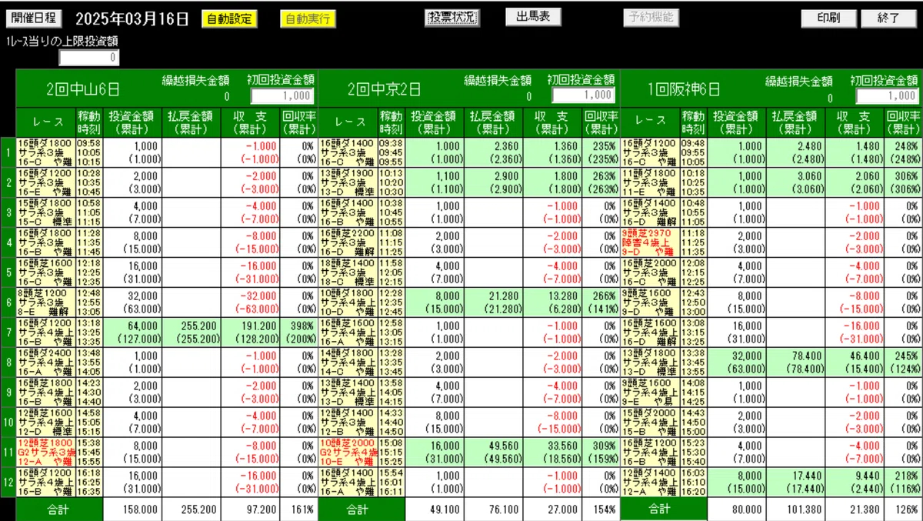
Task: Click the 1回阪神6日 venue header
Action: 685,90
